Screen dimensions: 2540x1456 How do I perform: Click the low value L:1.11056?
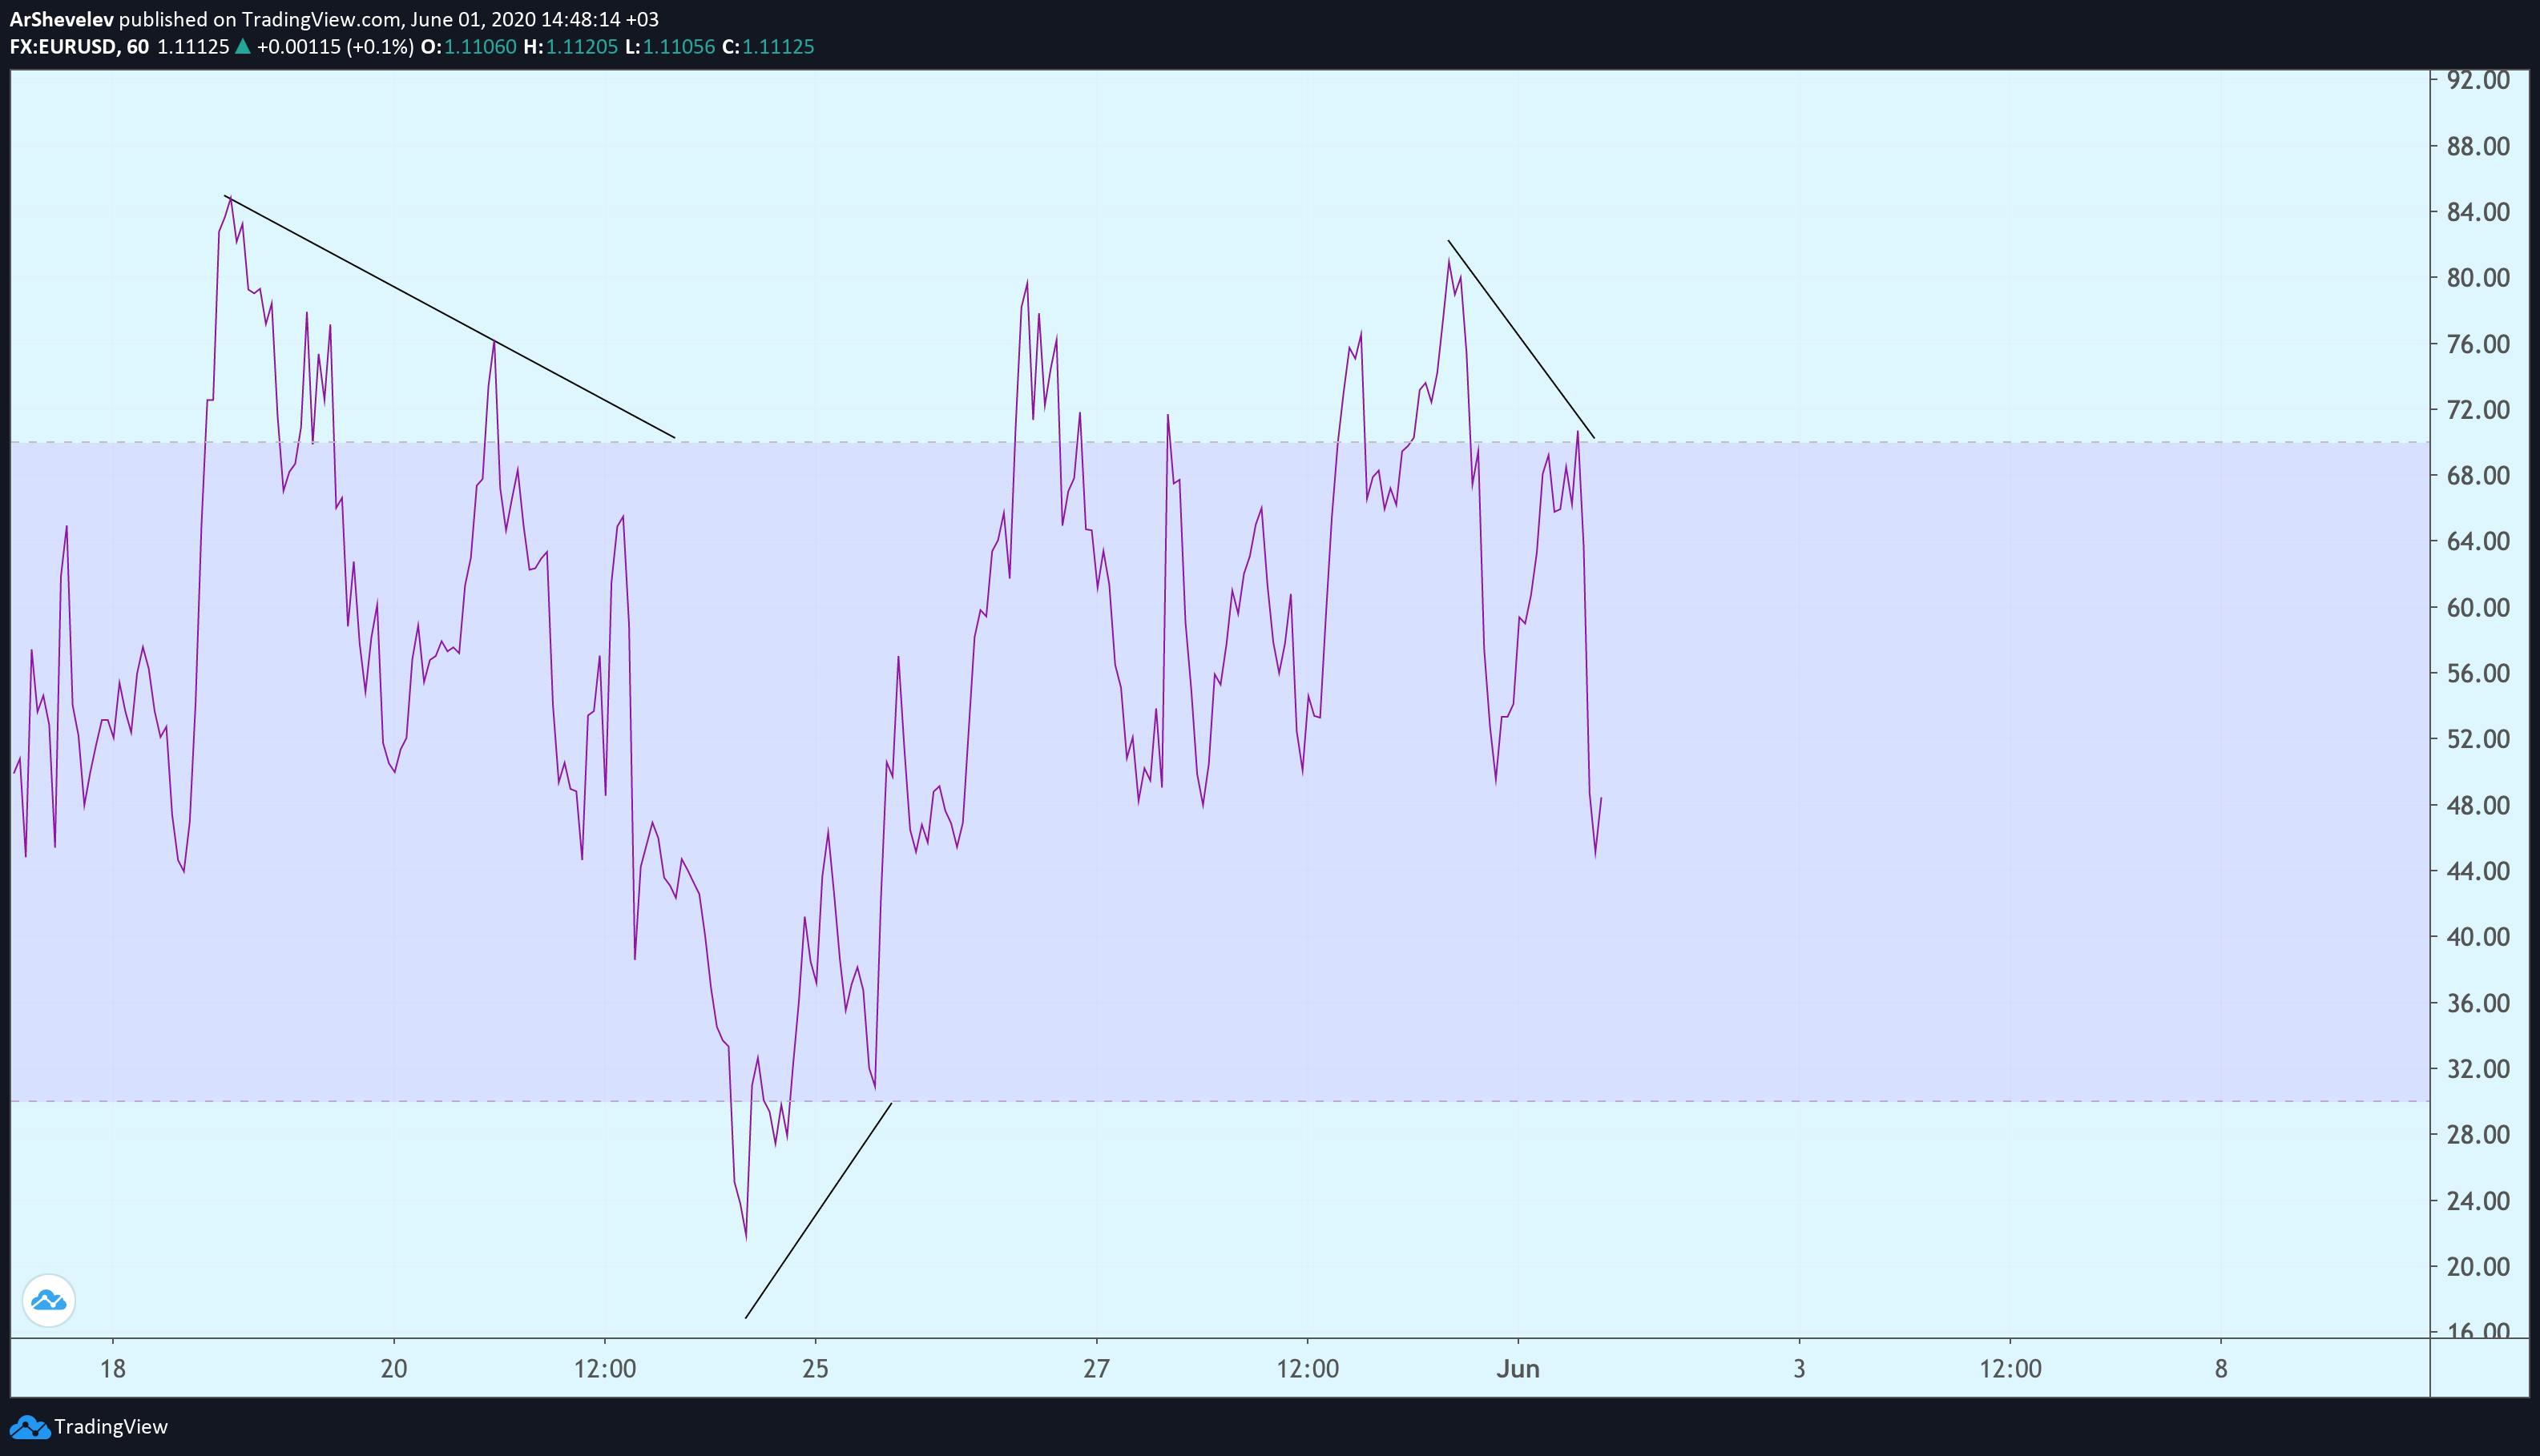(x=669, y=46)
